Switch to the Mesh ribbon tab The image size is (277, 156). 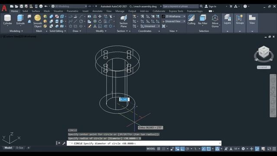(x=47, y=11)
